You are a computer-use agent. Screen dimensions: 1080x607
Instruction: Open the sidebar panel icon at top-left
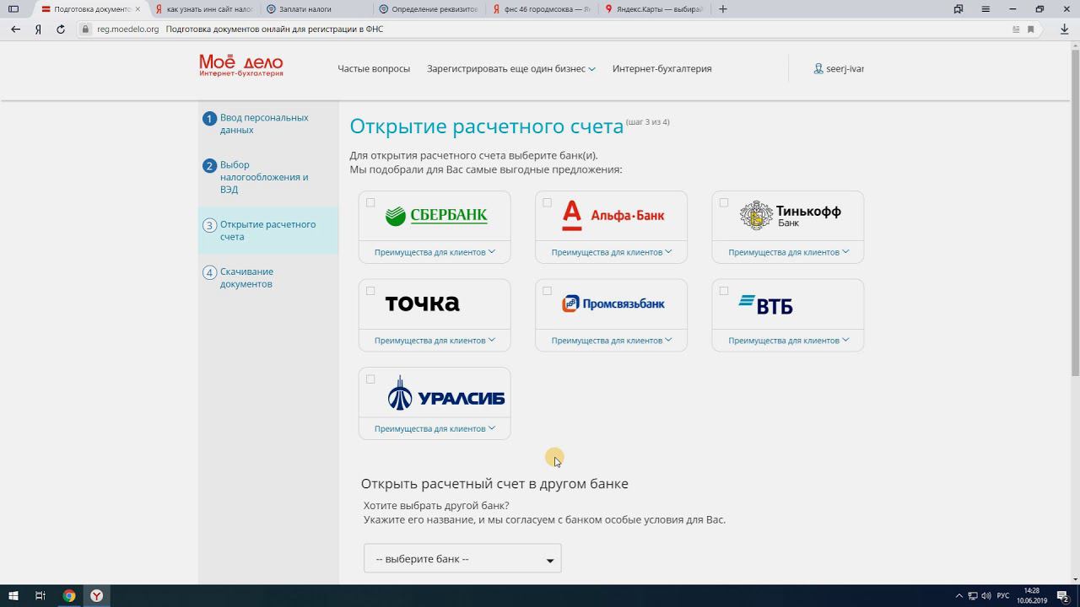tap(13, 9)
